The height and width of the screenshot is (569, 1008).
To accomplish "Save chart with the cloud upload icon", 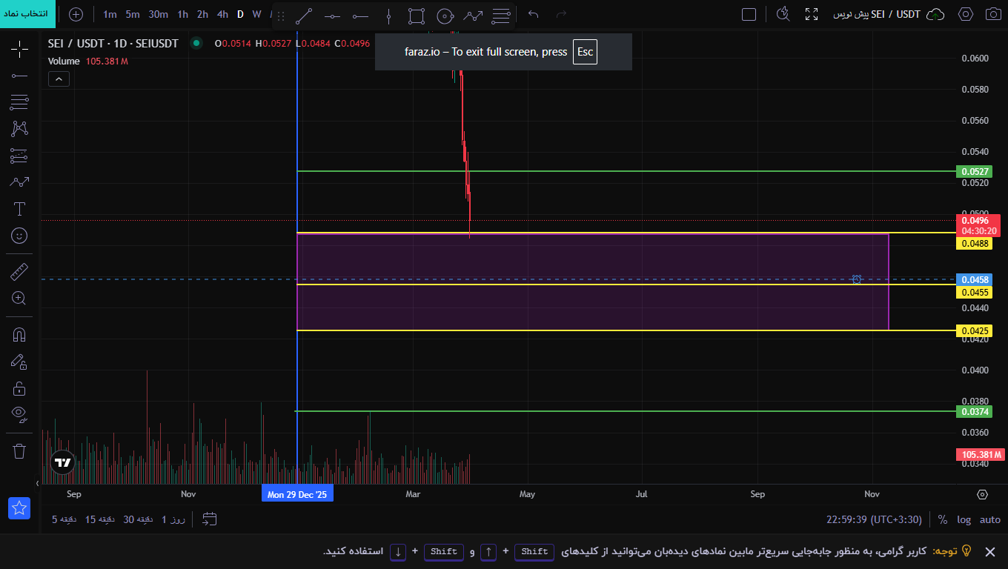I will 936,14.
